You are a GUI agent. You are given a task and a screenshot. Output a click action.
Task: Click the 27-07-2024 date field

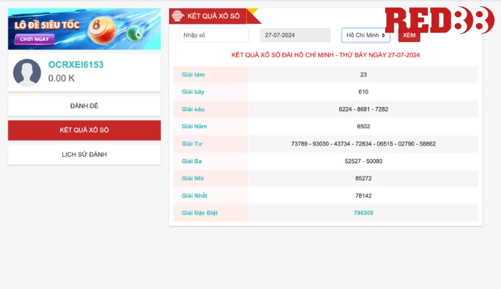coord(295,36)
